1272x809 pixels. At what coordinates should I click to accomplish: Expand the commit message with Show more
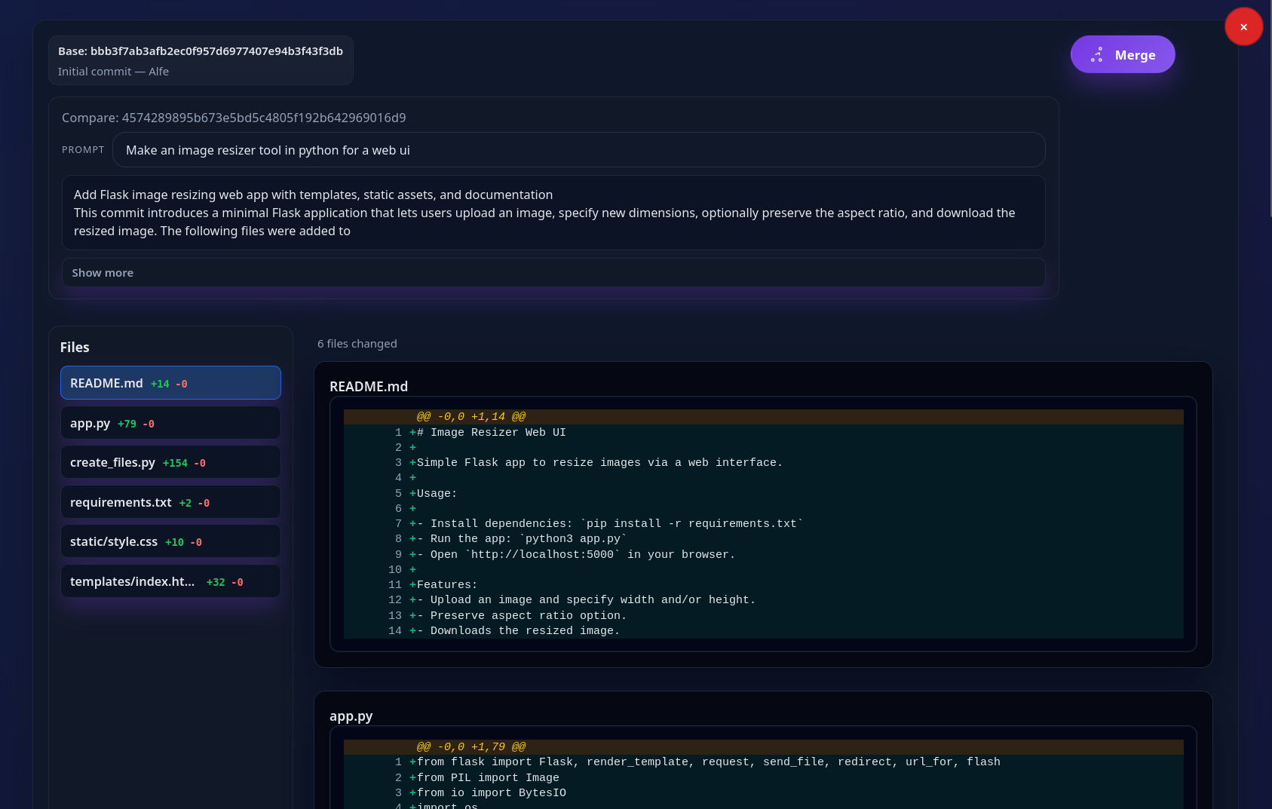553,273
